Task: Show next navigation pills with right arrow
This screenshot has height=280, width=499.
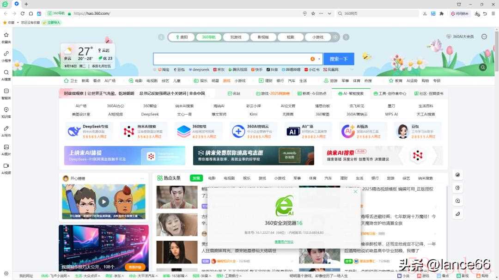Action: coord(346,37)
